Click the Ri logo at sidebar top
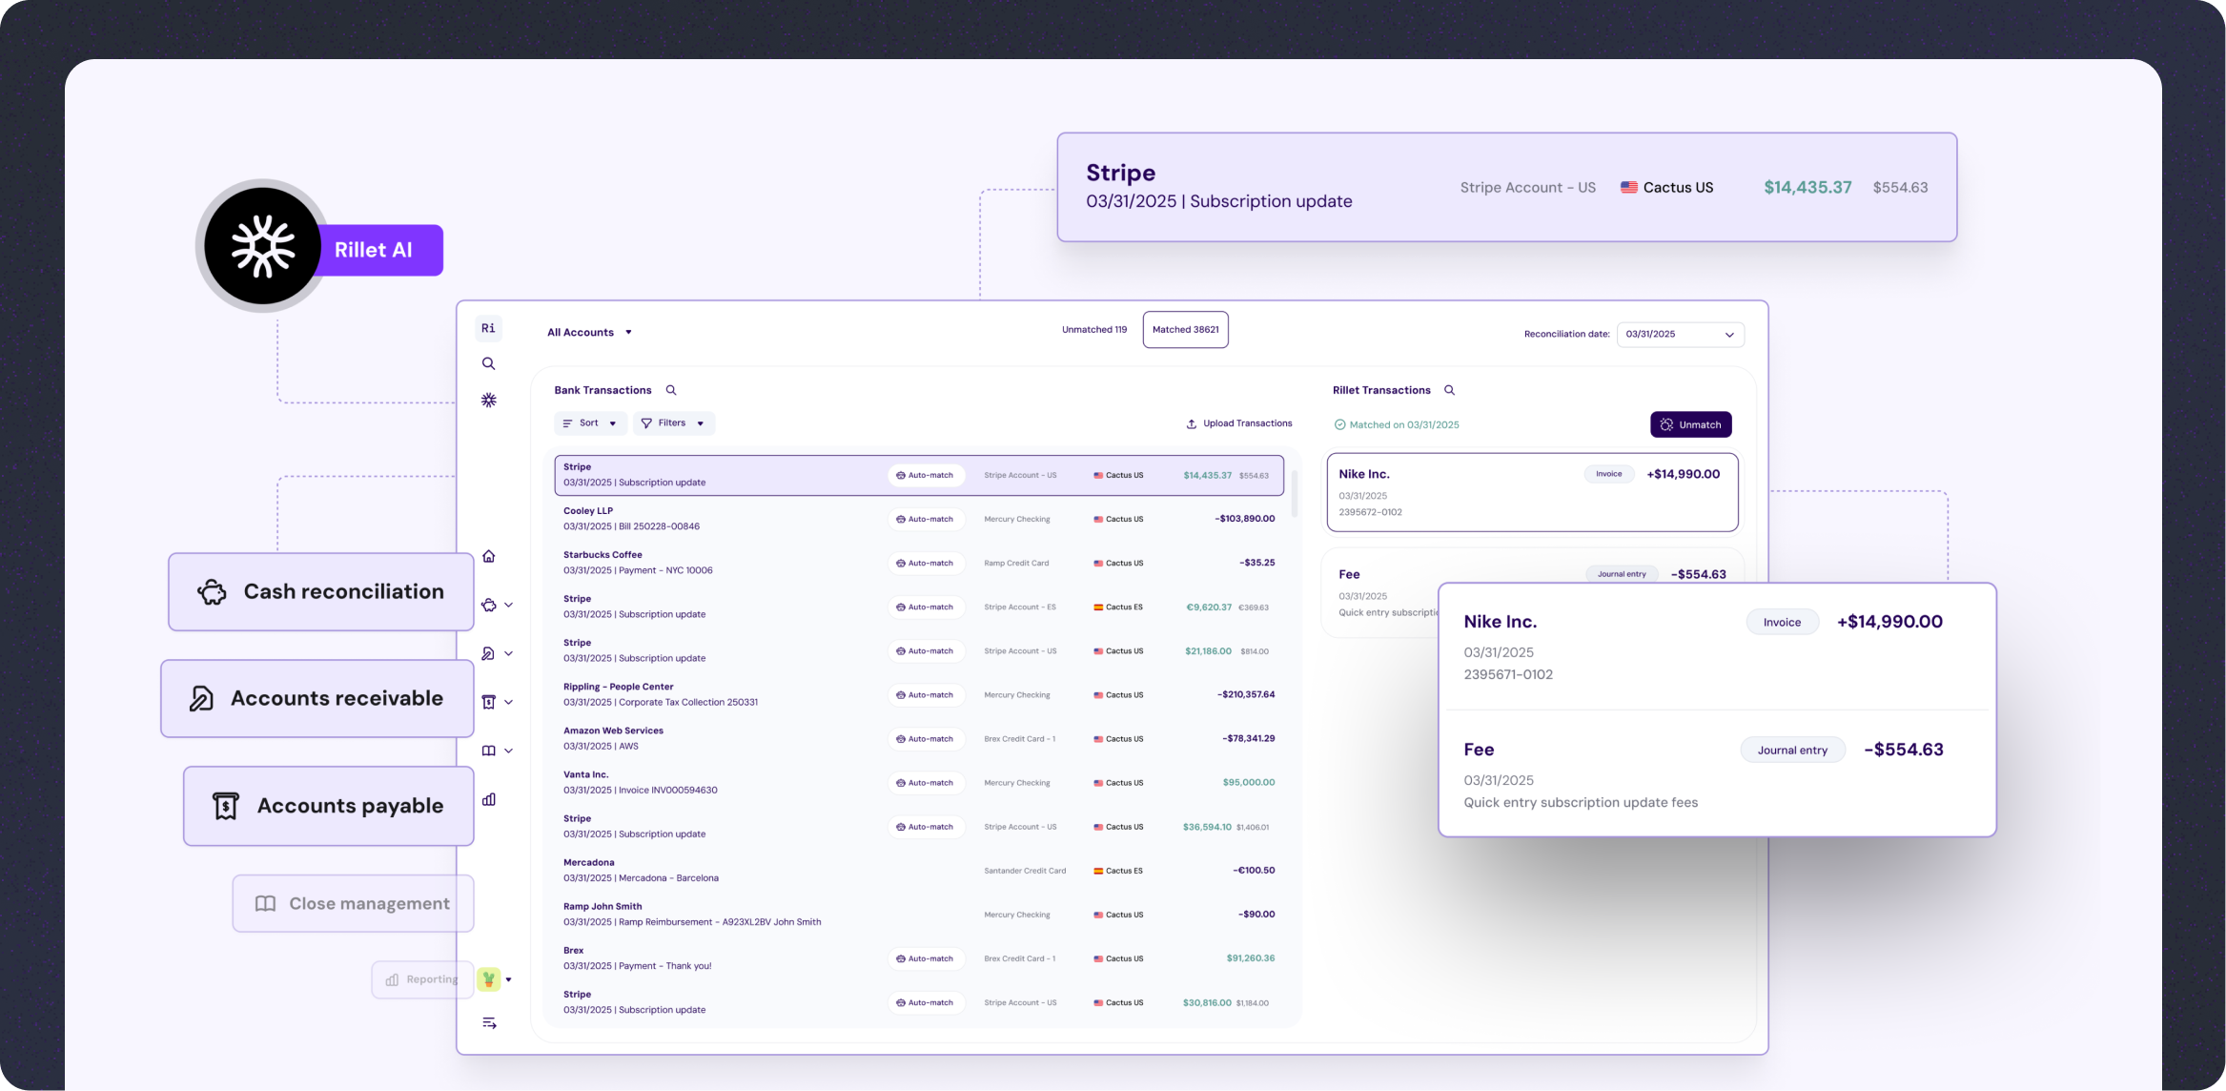The width and height of the screenshot is (2226, 1091). coord(488,328)
